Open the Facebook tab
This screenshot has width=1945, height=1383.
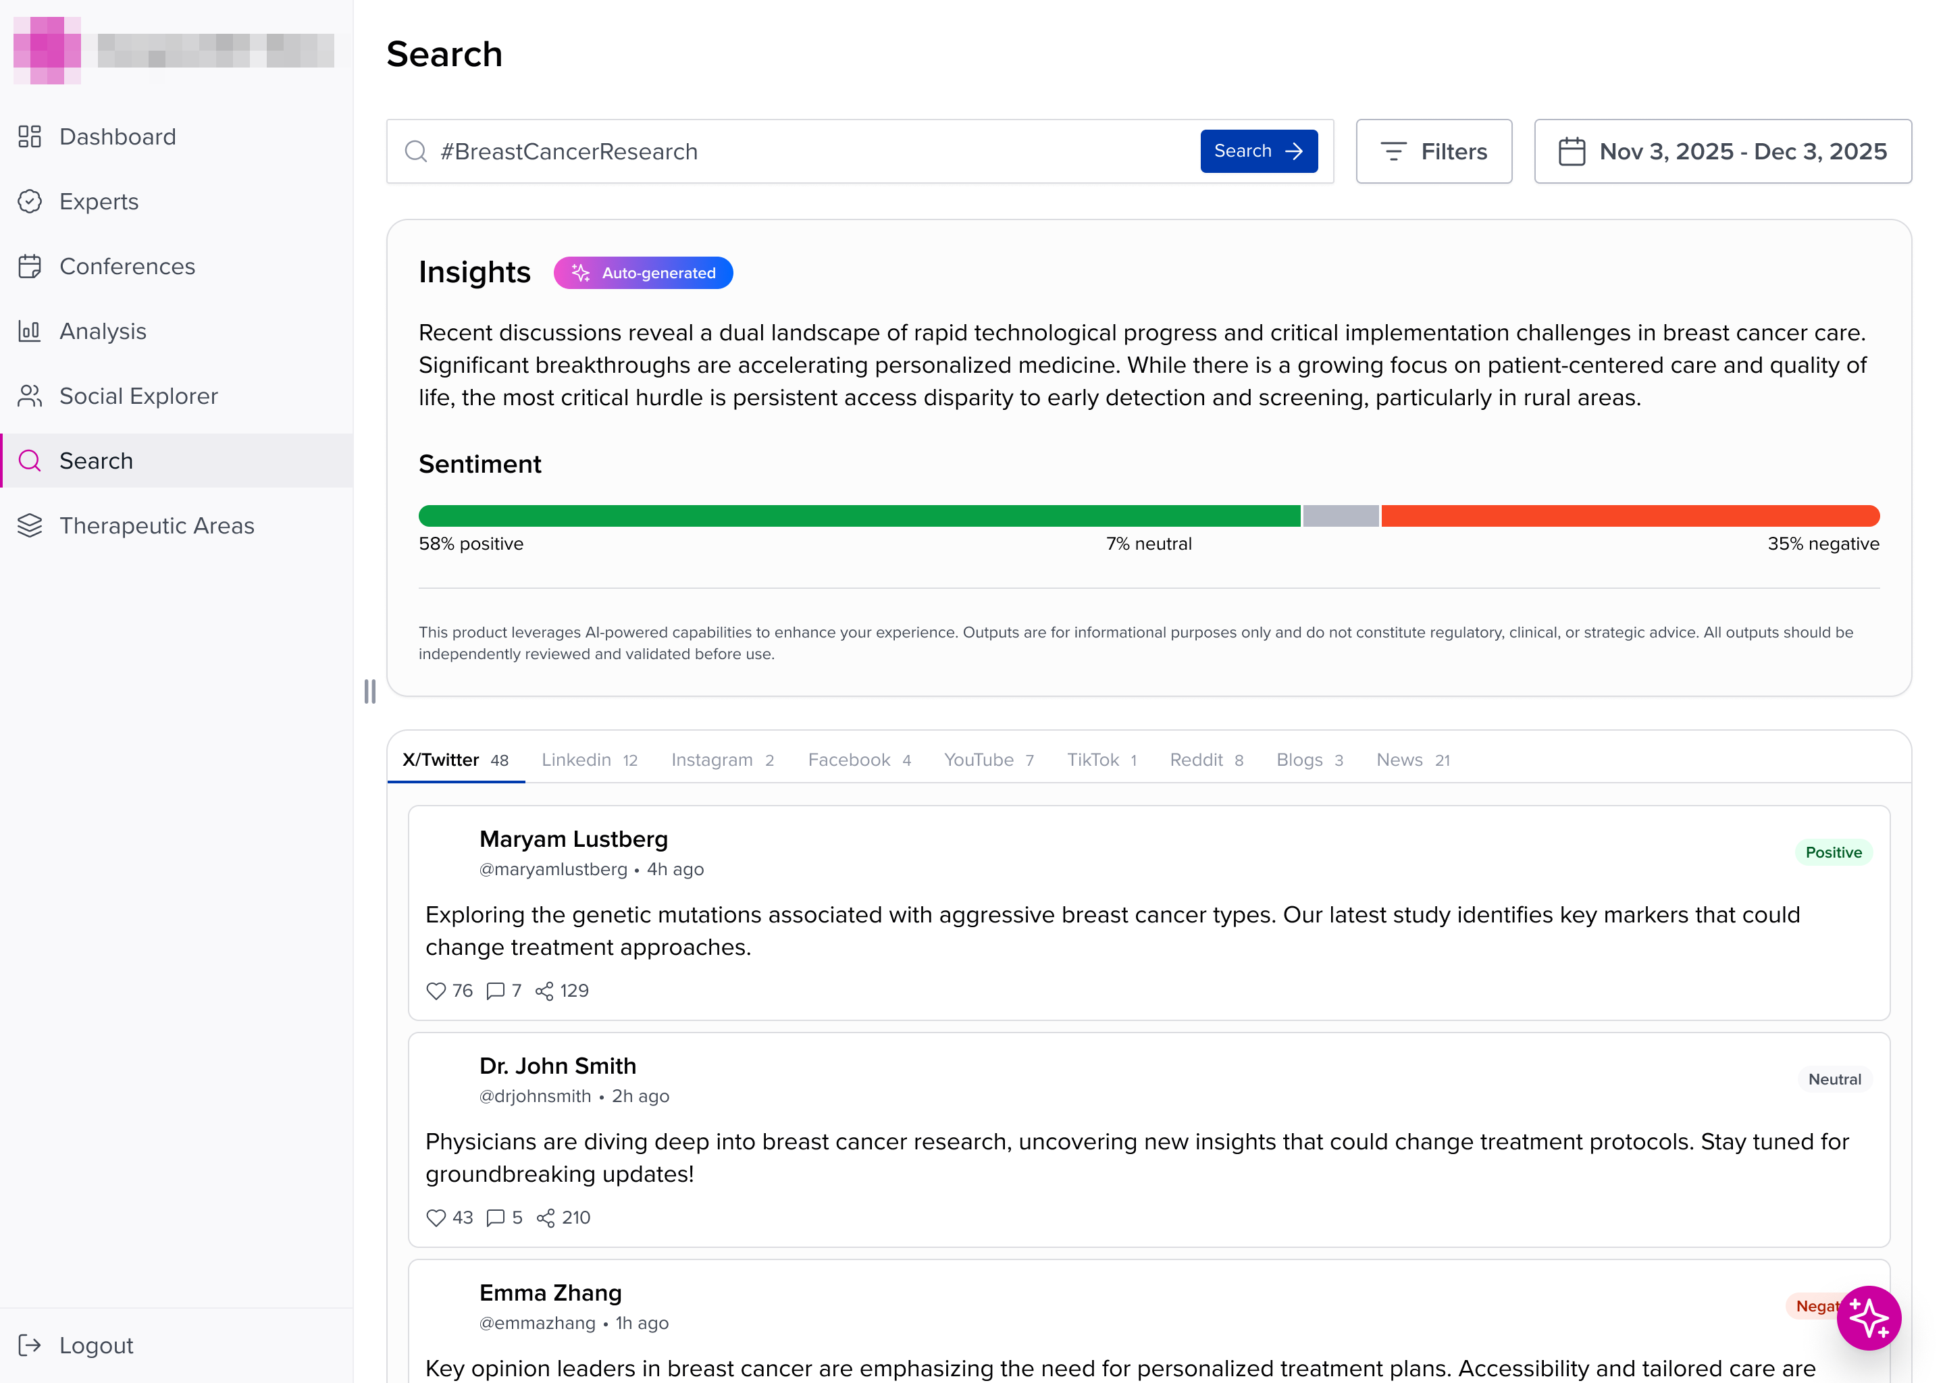[859, 760]
